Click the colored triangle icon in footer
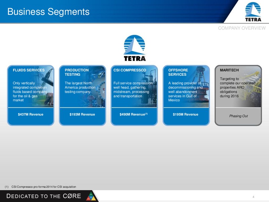Viewport: 269px width, 202px height. pyautogui.click(x=91, y=196)
